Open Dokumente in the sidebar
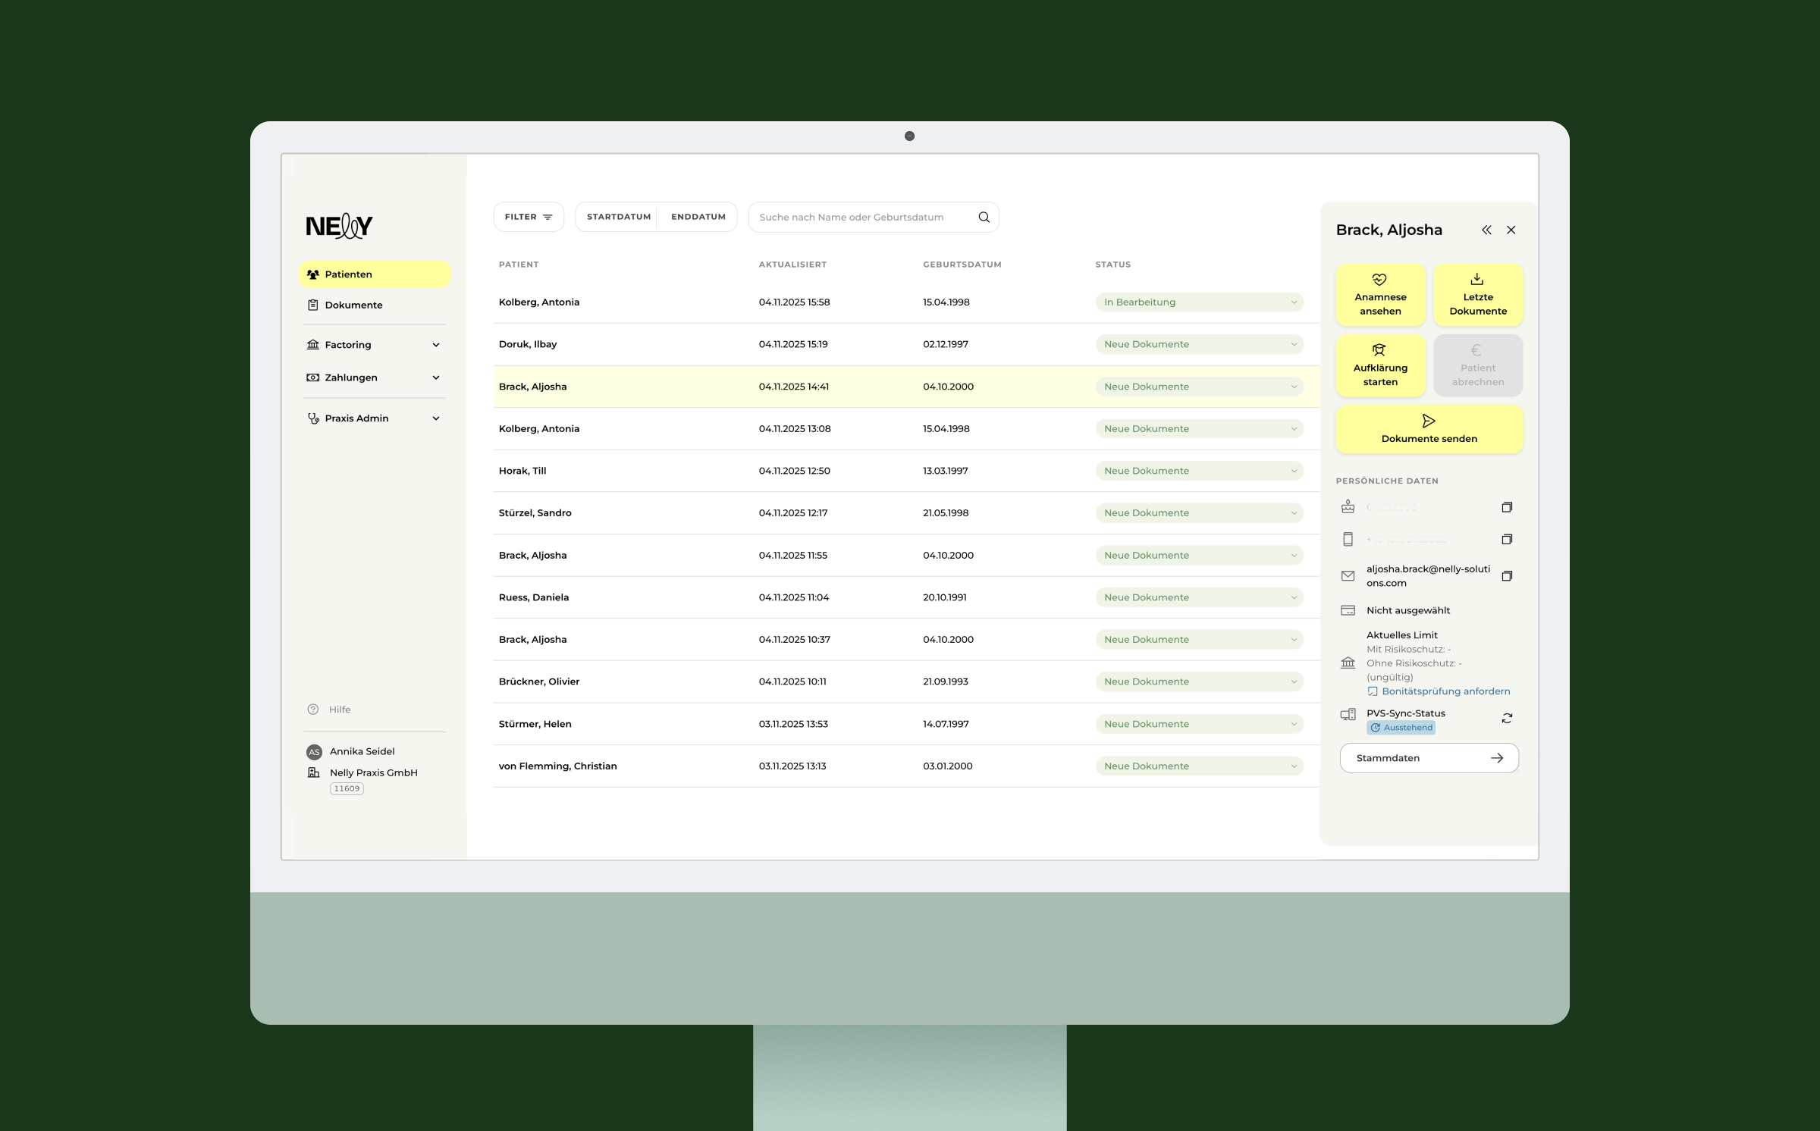This screenshot has height=1131, width=1820. pos(353,305)
